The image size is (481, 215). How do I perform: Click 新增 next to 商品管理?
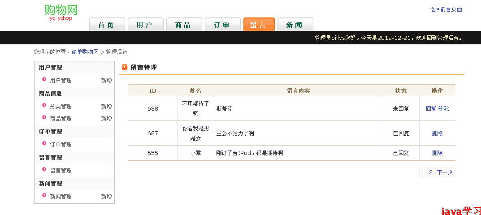pos(106,118)
